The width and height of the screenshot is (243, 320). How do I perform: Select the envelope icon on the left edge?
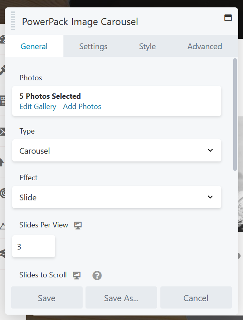click(2, 132)
